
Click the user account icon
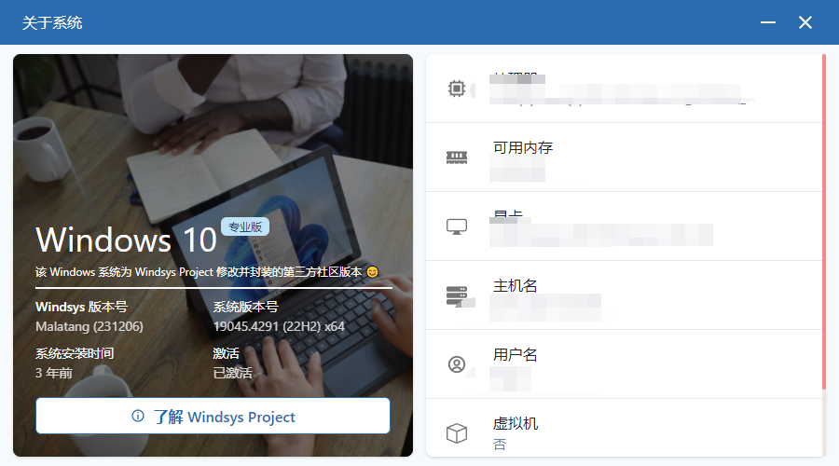457,364
